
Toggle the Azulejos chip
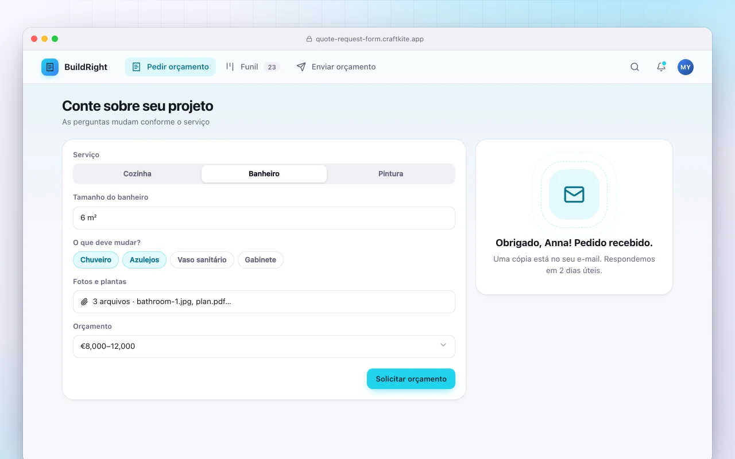click(x=144, y=260)
